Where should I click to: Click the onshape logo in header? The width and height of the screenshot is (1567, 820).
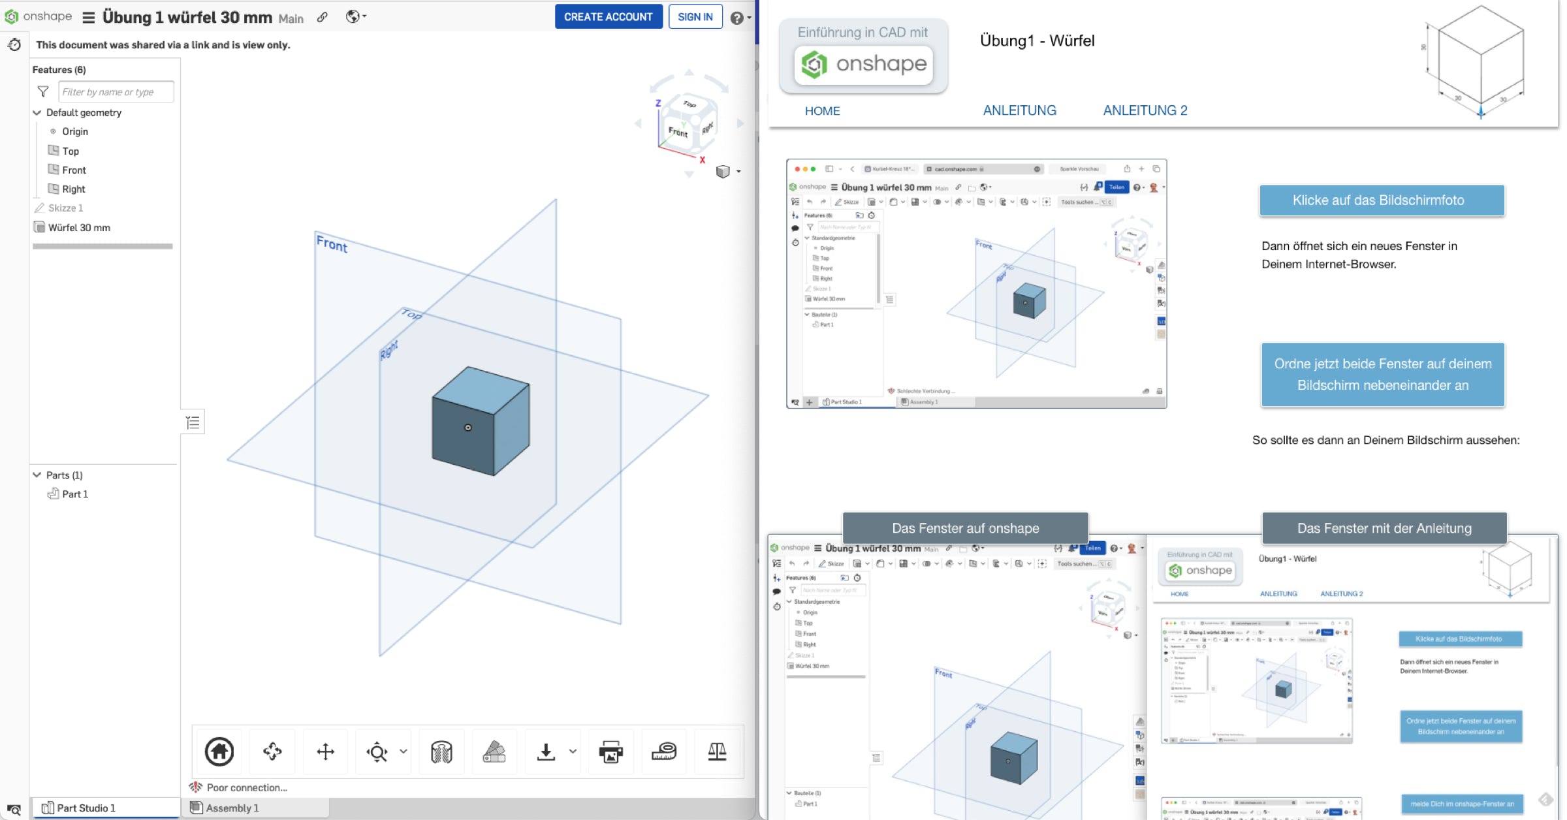(38, 16)
